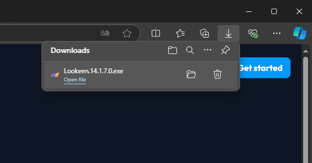Image resolution: width=312 pixels, height=163 pixels.
Task: Open Collections from the toolbar
Action: pyautogui.click(x=204, y=33)
